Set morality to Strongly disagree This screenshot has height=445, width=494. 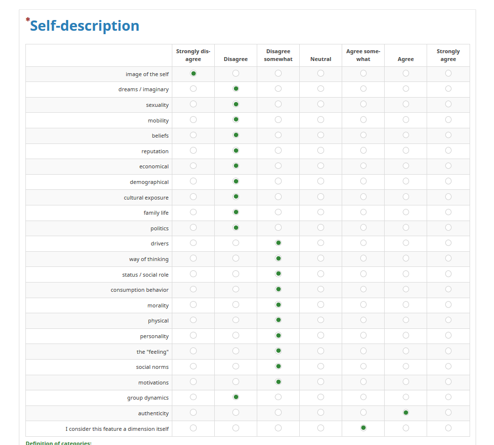pos(193,304)
